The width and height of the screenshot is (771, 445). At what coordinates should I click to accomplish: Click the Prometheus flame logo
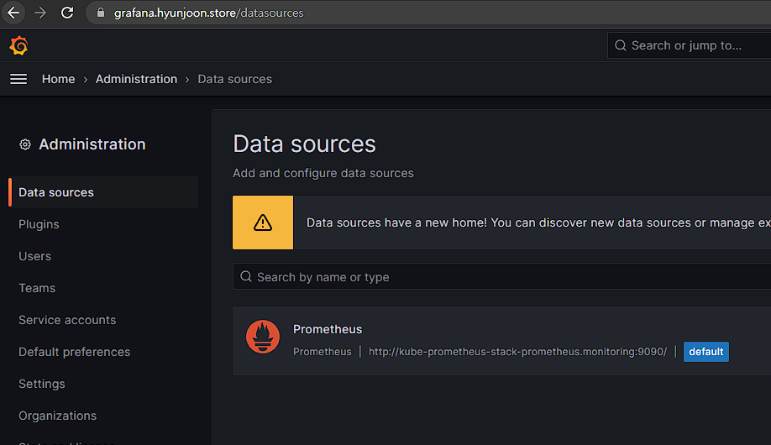(x=263, y=337)
